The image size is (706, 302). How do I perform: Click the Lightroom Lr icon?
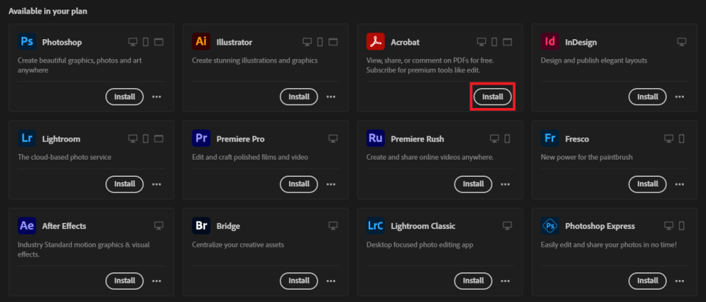tap(27, 139)
